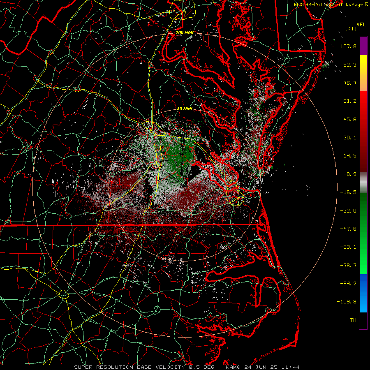This screenshot has width=370, height=370.
Task: Click the gray near-zero segment of the color bar
Action: coord(363,183)
